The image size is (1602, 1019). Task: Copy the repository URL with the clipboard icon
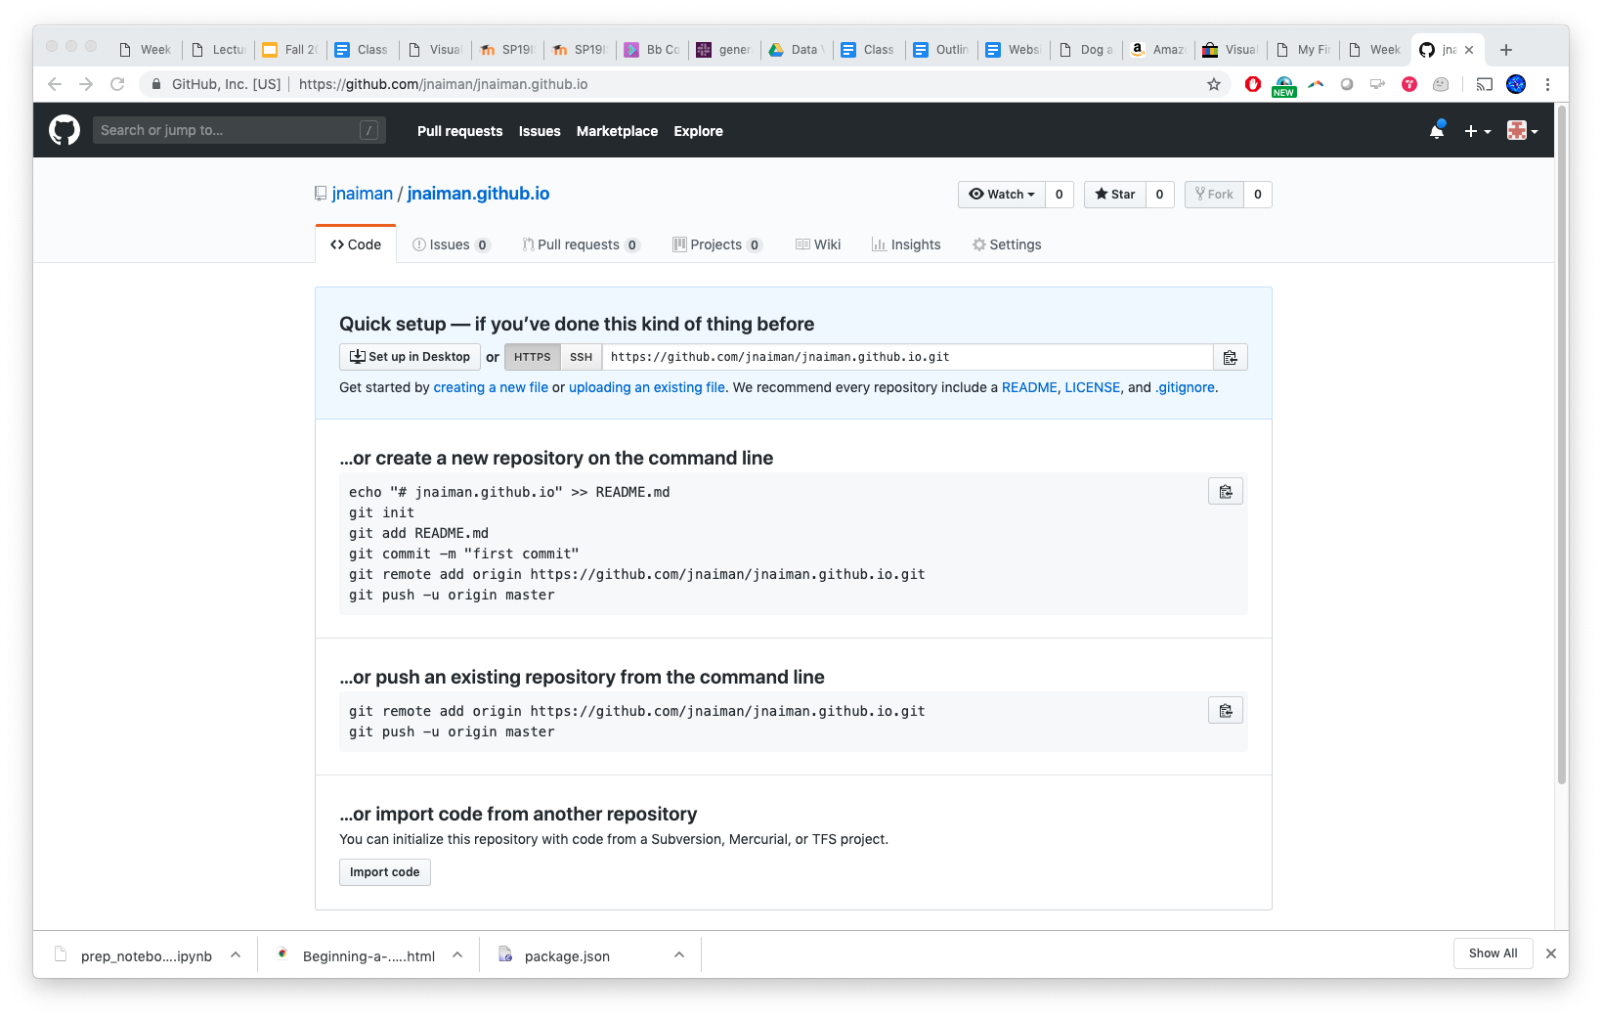(1230, 358)
